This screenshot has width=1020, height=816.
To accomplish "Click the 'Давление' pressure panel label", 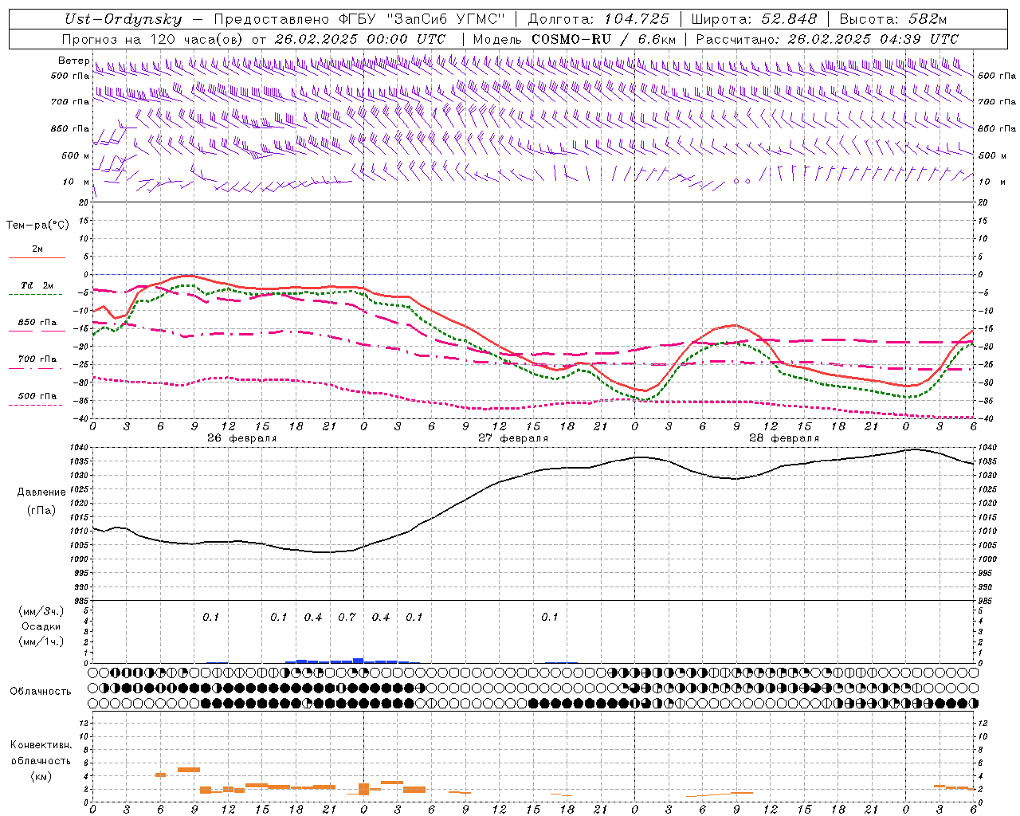I will (x=41, y=492).
